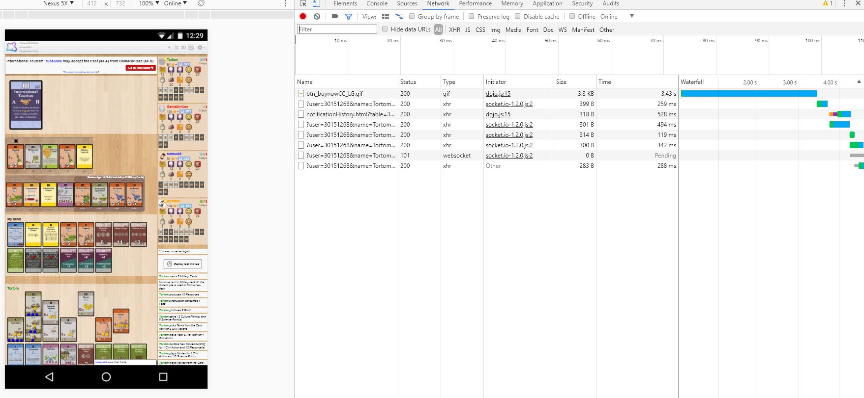The width and height of the screenshot is (864, 398).
Task: Focus the network Filter text field
Action: click(x=337, y=29)
